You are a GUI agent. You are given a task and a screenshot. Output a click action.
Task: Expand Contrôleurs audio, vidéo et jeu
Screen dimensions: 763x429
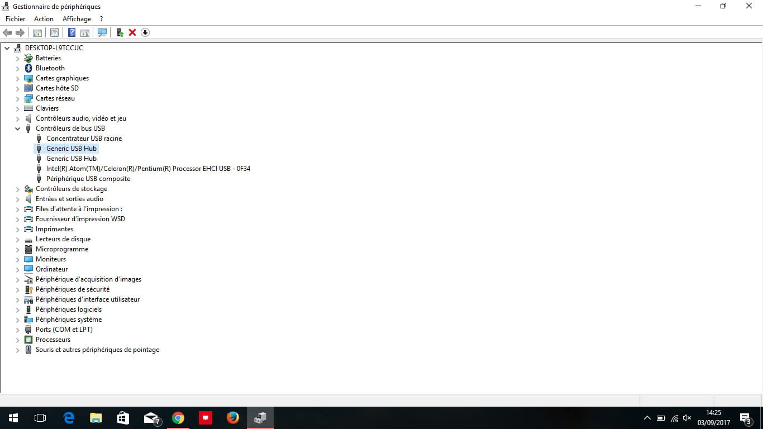point(18,118)
